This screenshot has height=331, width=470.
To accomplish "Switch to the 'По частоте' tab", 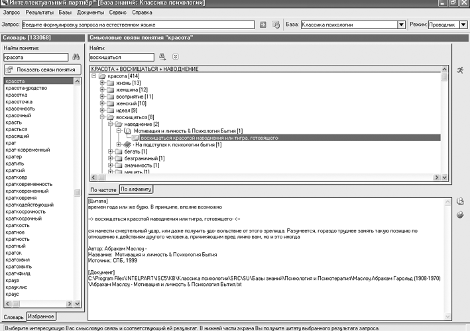I will tap(103, 189).
